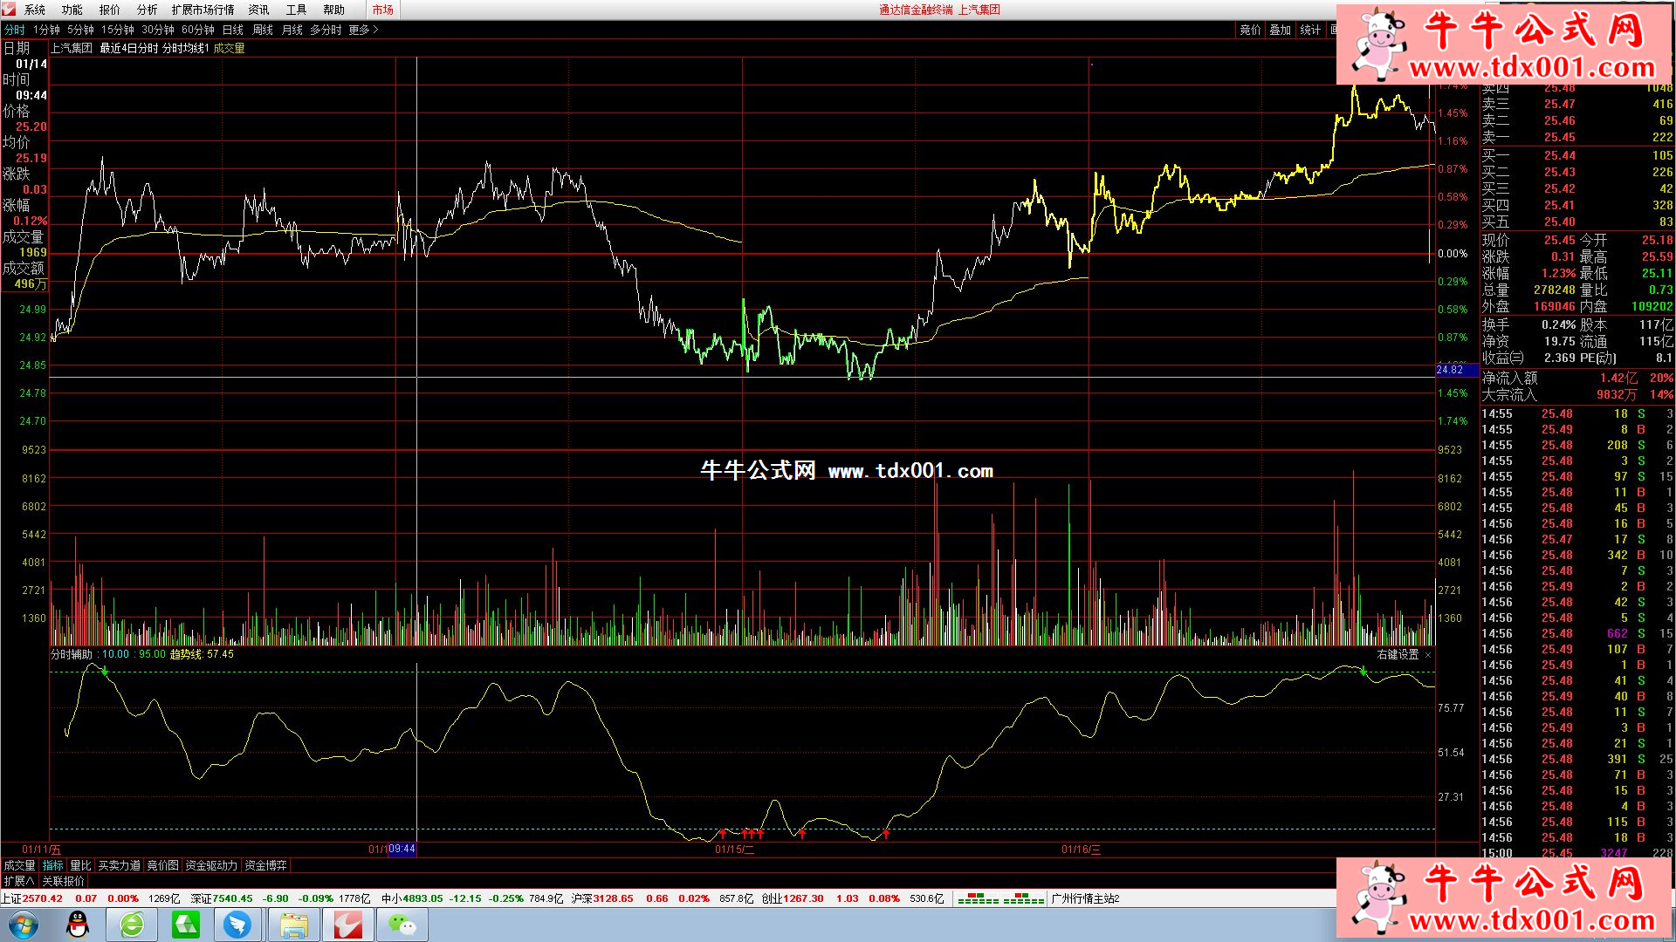This screenshot has height=942, width=1676.
Task: Click the blue bird DingTalk icon
Action: point(237,924)
